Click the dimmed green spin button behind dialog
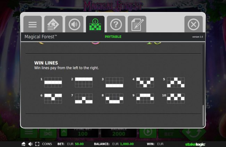The image size is (226, 147). click(194, 133)
